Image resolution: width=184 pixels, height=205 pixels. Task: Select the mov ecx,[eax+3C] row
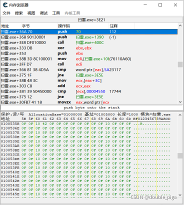[89, 80]
